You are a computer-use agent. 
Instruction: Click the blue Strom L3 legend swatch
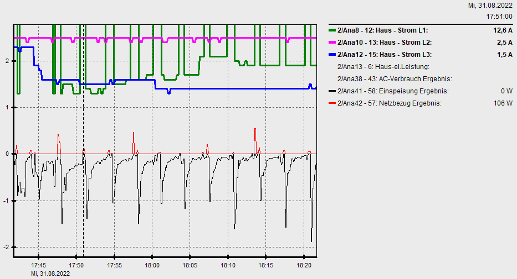pyautogui.click(x=332, y=55)
